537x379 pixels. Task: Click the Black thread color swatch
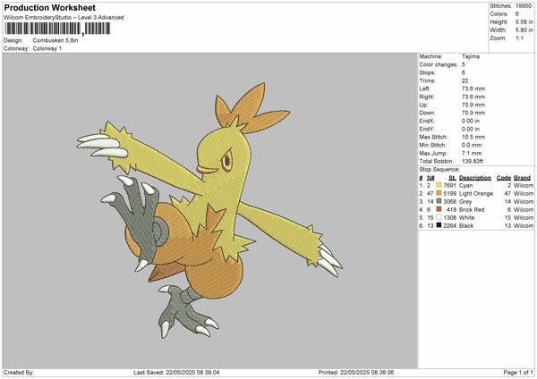pos(439,225)
